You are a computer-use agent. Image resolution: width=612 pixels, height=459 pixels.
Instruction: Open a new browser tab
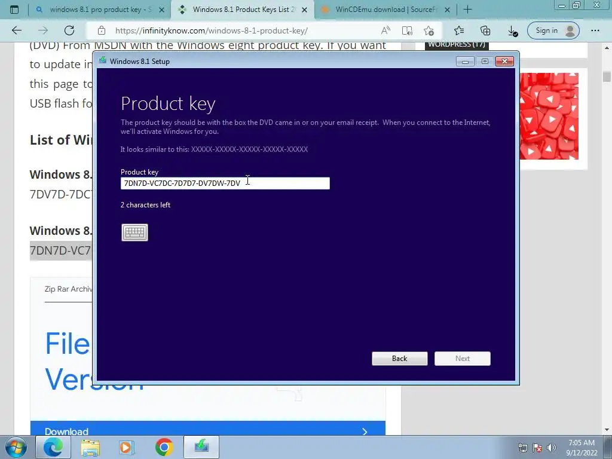(x=467, y=10)
